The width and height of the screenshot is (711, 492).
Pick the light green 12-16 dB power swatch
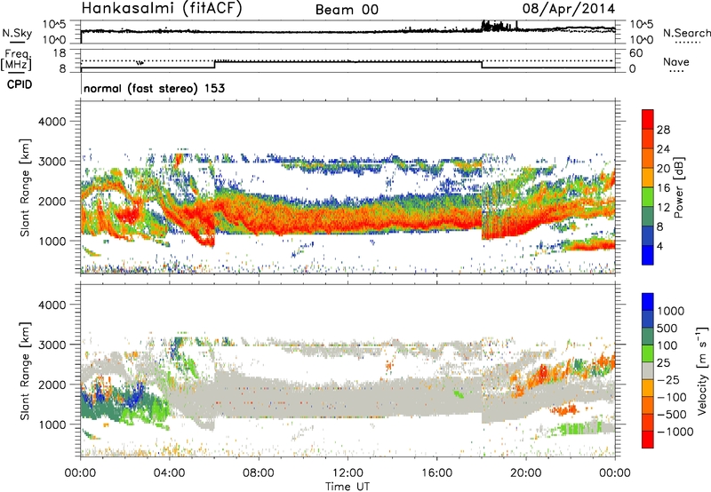click(x=648, y=196)
